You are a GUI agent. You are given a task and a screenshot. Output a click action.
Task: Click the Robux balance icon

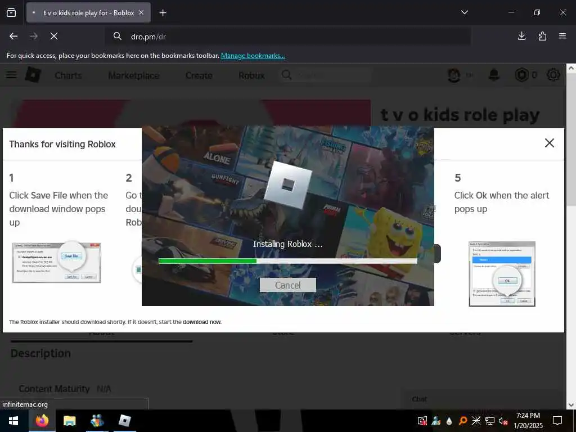[x=521, y=75]
